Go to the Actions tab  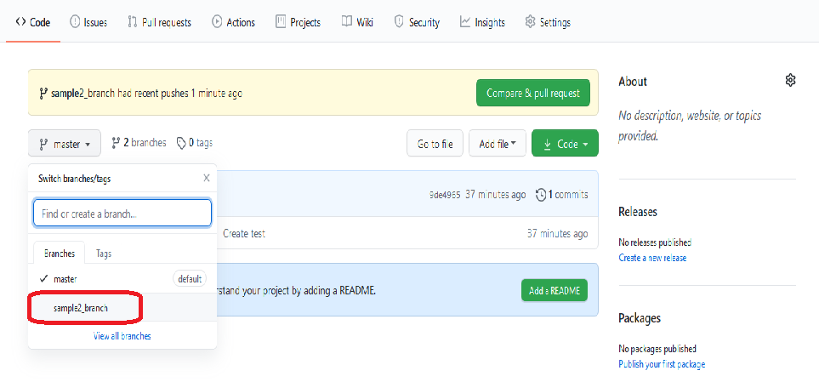[x=233, y=22]
